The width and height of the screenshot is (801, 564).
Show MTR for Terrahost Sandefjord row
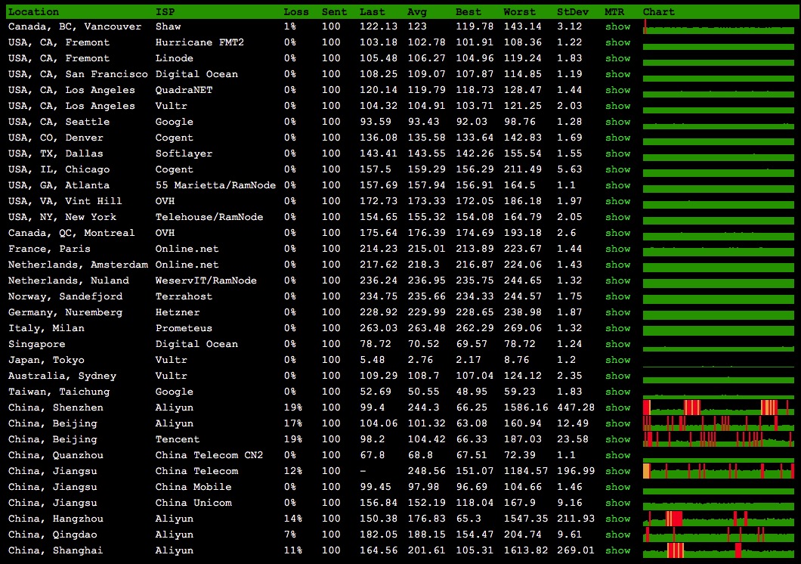[x=617, y=296]
